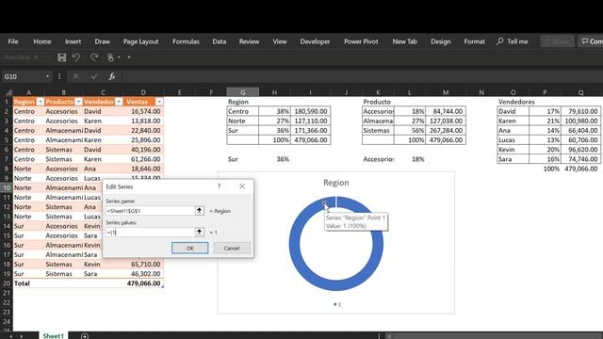The image size is (603, 339).
Task: Open the chart Format ribbon tab
Action: pos(474,41)
